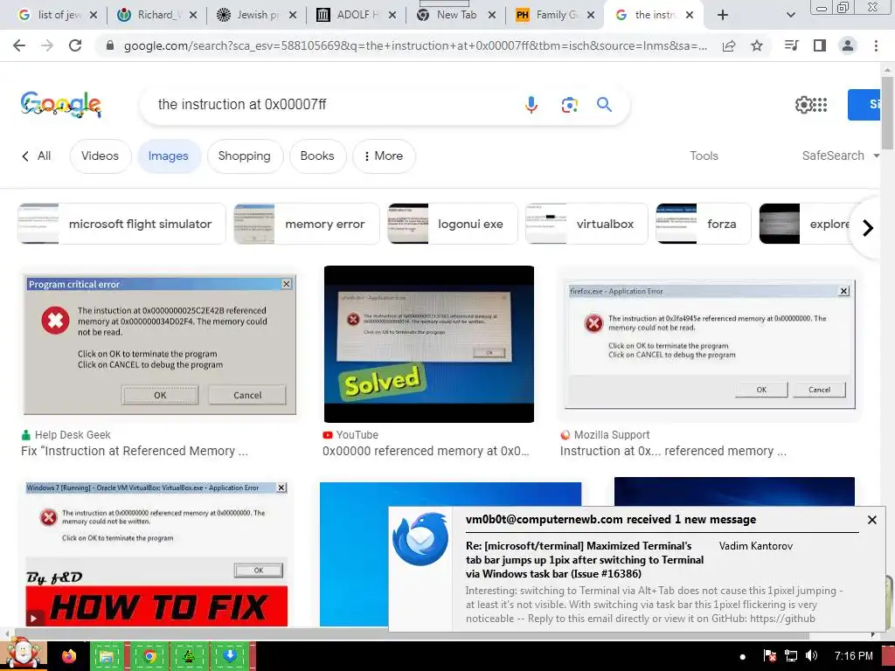Open the Help Desk Geek image result

tap(159, 344)
